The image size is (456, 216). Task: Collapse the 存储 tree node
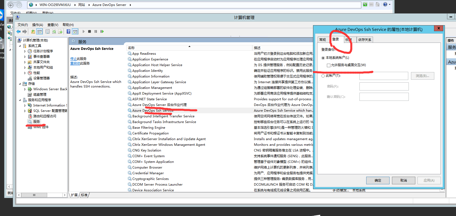coord(20,84)
